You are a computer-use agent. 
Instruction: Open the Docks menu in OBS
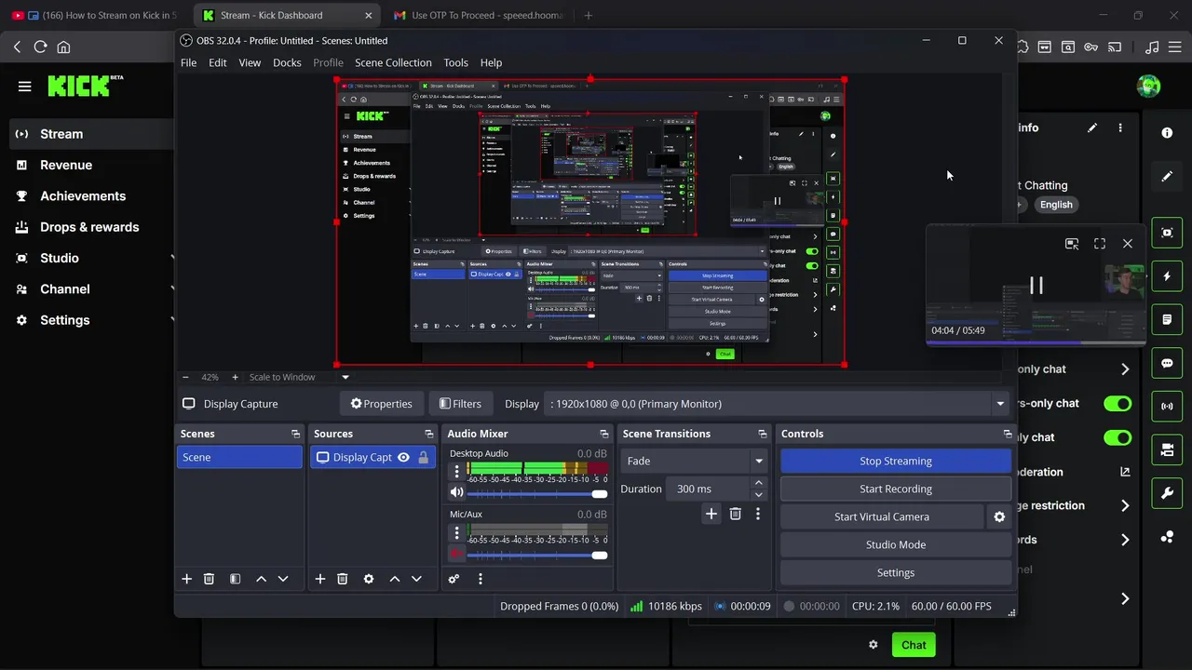pos(287,62)
